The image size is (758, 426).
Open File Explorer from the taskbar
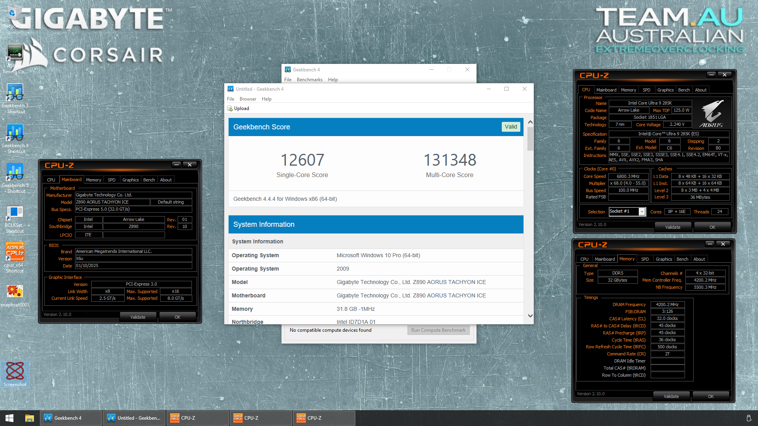click(29, 418)
